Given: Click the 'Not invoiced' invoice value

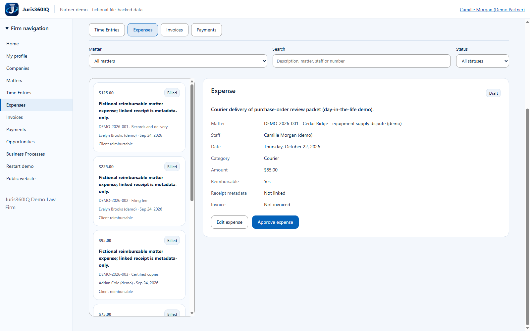Looking at the screenshot, I should click(x=277, y=205).
